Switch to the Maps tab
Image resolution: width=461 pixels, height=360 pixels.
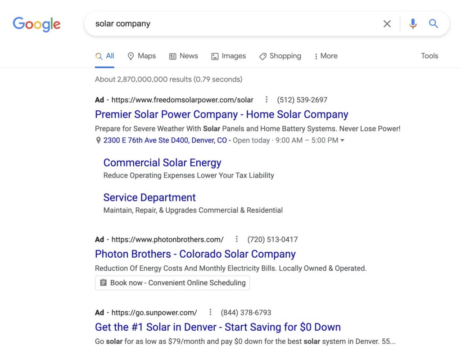pyautogui.click(x=142, y=56)
